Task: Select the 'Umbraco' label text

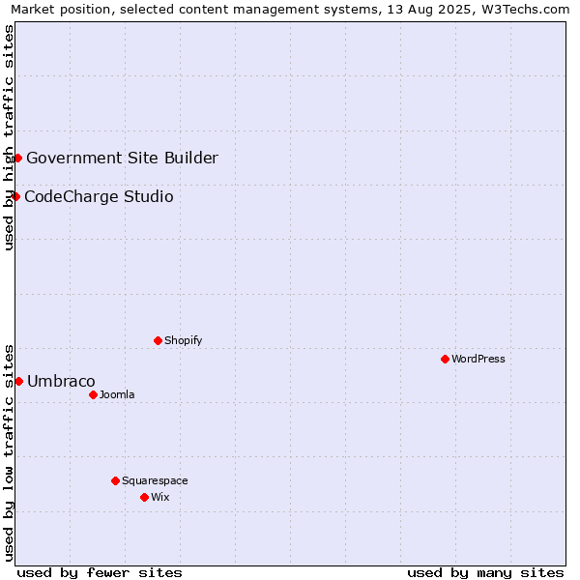Action: coord(61,382)
